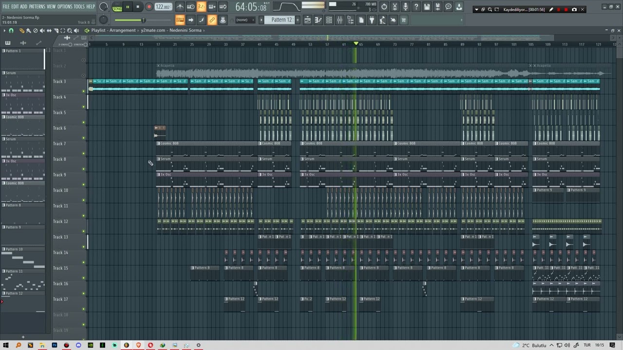Click the render/export download icon
623x350 pixels.
pos(459,7)
